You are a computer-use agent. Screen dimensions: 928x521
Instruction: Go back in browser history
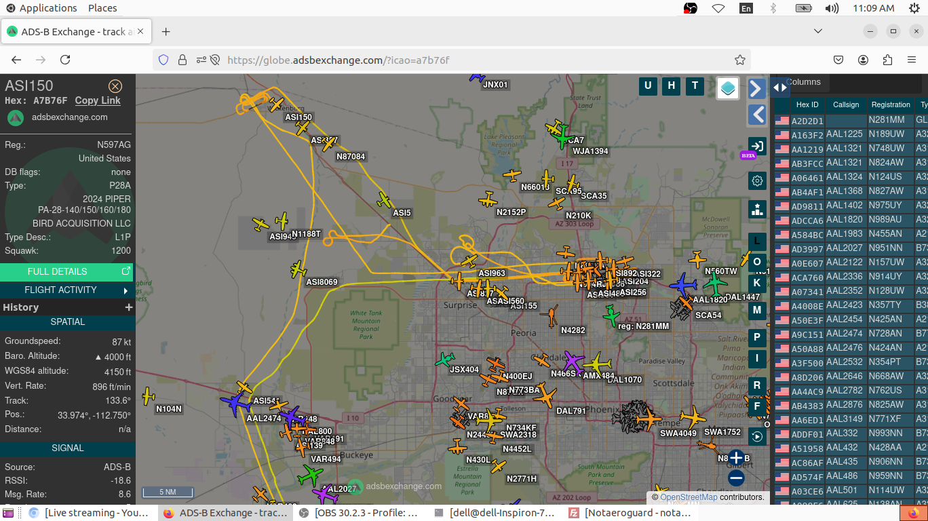[x=16, y=60]
